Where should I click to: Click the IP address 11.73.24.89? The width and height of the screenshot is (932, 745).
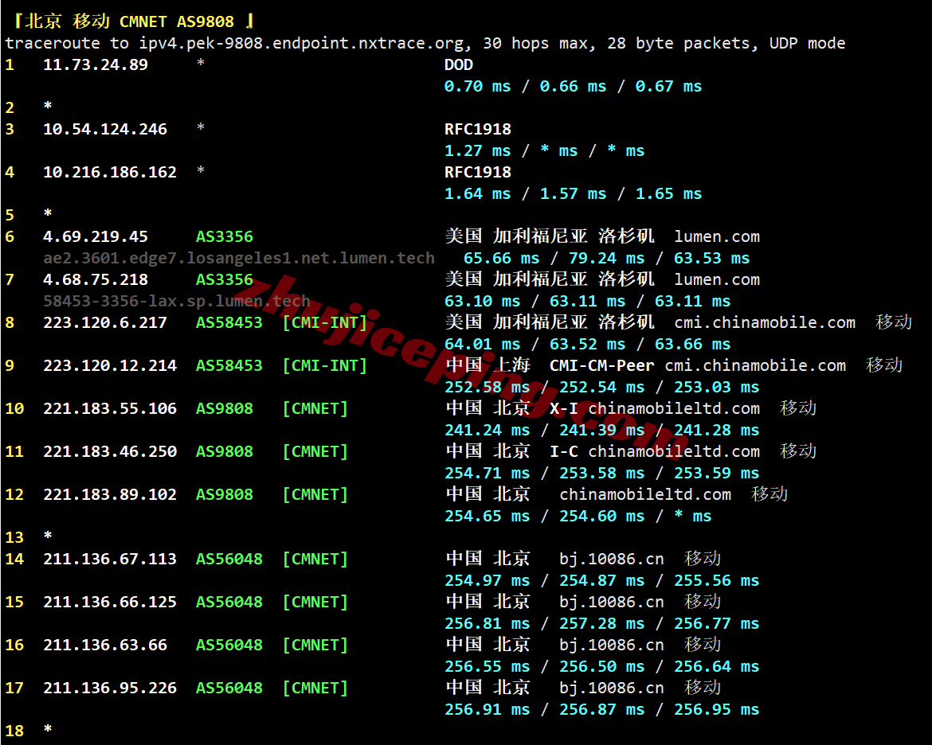pos(95,64)
